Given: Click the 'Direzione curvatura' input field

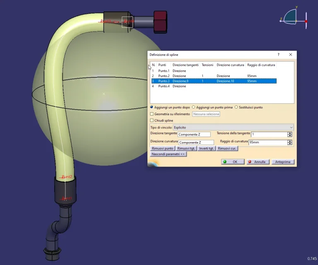Looking at the screenshot, I should [x=196, y=142].
